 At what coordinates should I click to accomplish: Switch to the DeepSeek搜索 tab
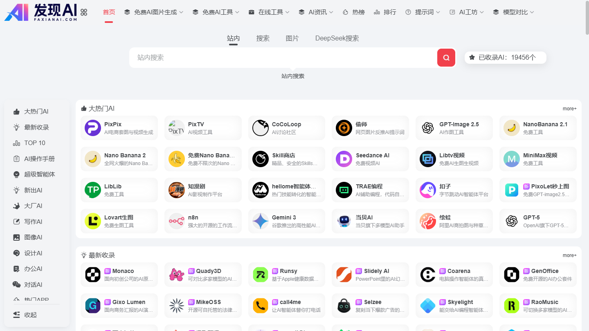coord(337,38)
